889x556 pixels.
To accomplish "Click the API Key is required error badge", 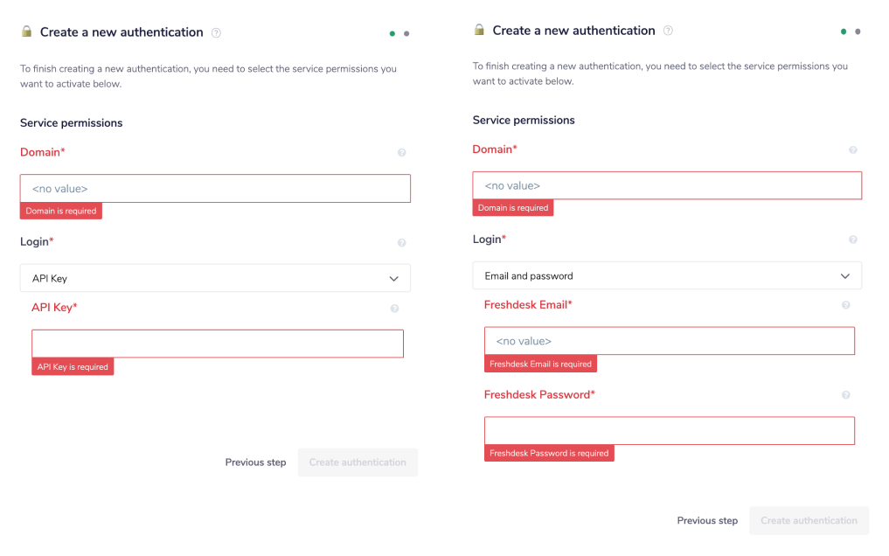I will [x=73, y=366].
